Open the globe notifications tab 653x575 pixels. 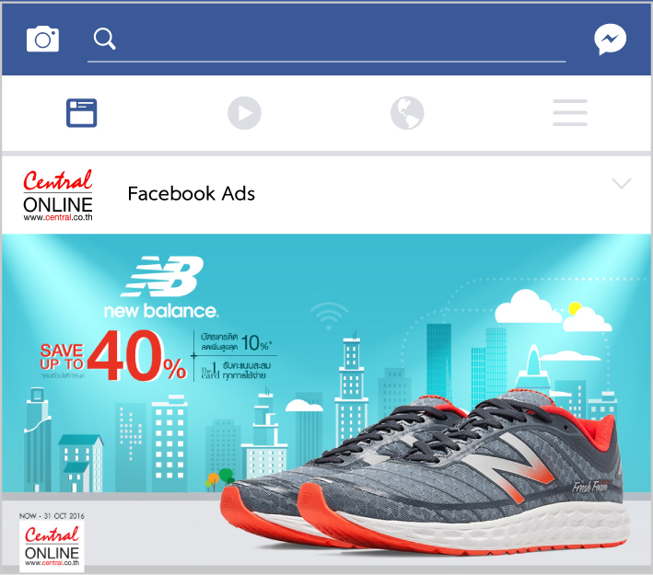click(407, 113)
